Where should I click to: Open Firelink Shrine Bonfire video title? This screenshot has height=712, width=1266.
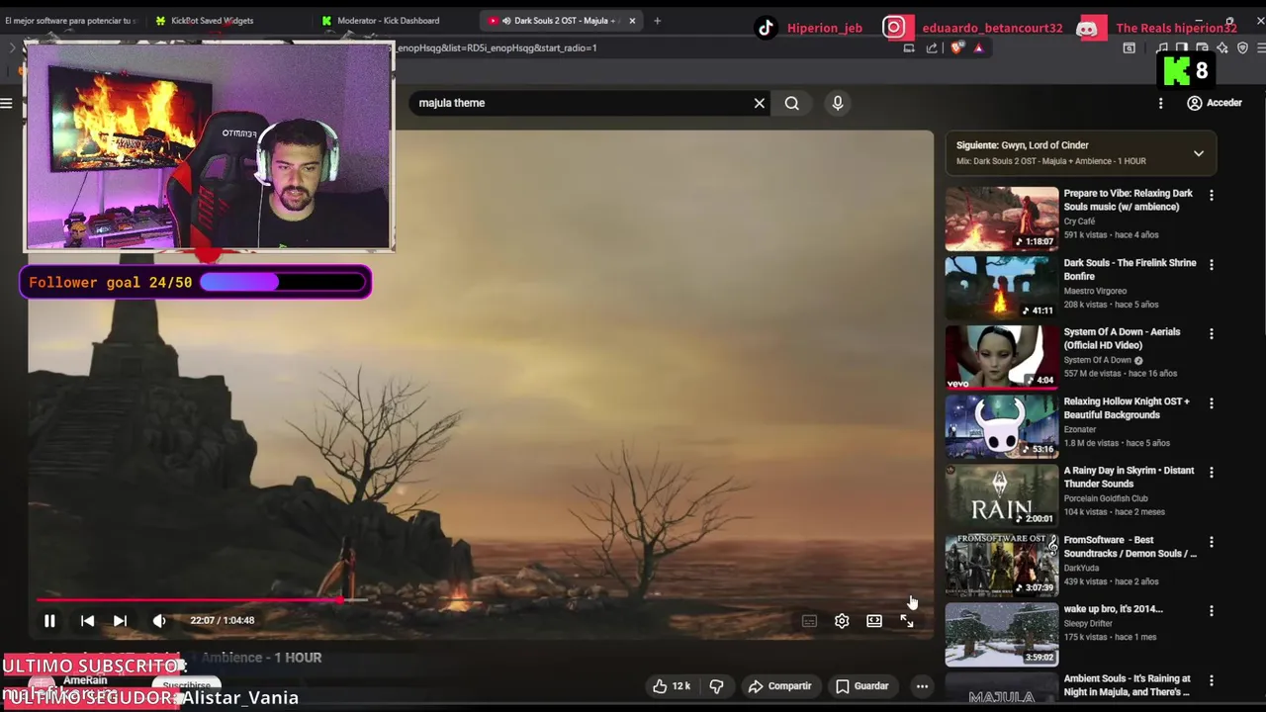coord(1130,270)
